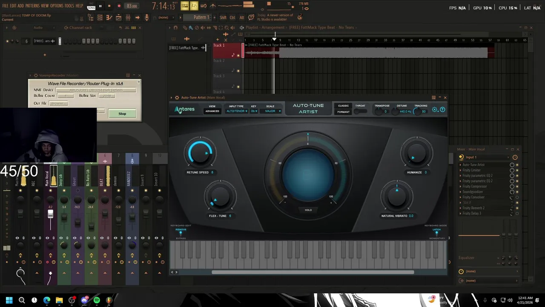Open Windows taskbar search
Screen dimensions: 545x307
(22, 300)
